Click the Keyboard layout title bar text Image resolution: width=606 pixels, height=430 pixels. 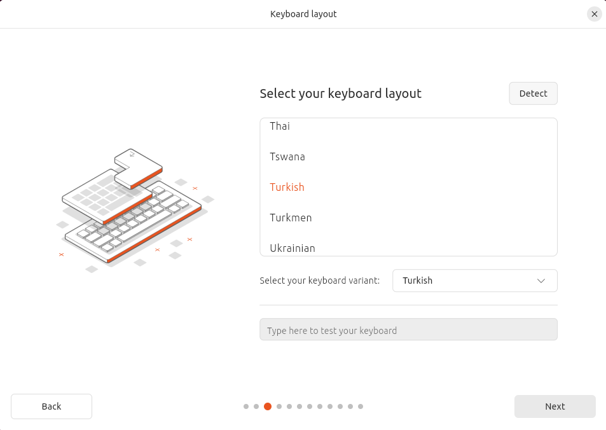pyautogui.click(x=303, y=14)
